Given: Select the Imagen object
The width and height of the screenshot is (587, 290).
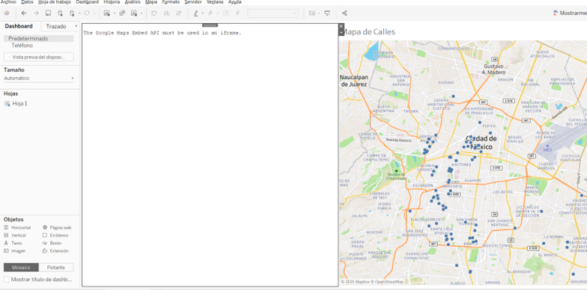Looking at the screenshot, I should click(15, 251).
